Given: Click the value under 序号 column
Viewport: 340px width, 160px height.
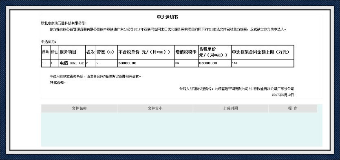Looking at the screenshot, I should pos(46,63).
